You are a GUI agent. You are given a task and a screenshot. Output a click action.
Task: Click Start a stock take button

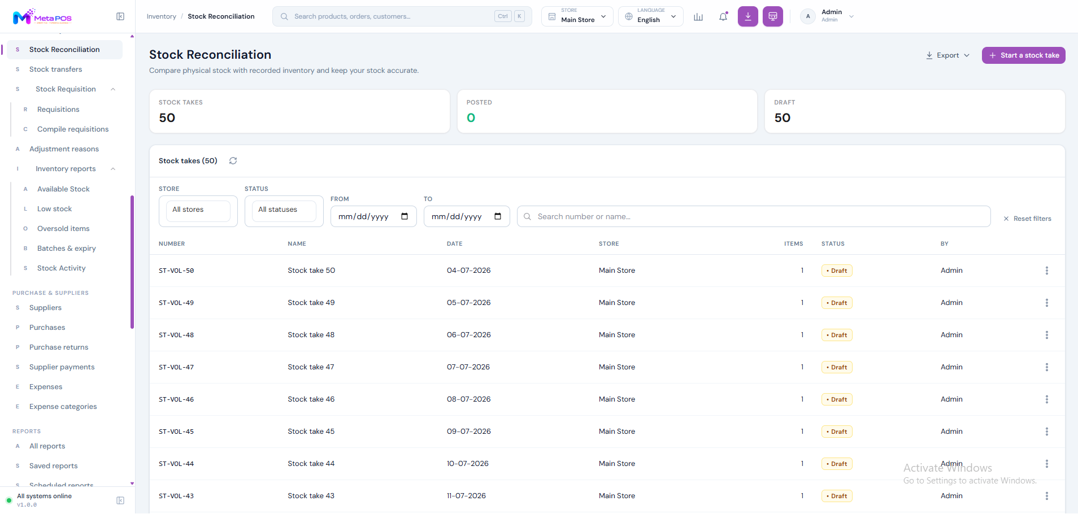point(1023,55)
